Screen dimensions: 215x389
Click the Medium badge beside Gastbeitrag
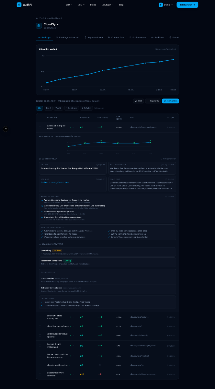coord(57,251)
